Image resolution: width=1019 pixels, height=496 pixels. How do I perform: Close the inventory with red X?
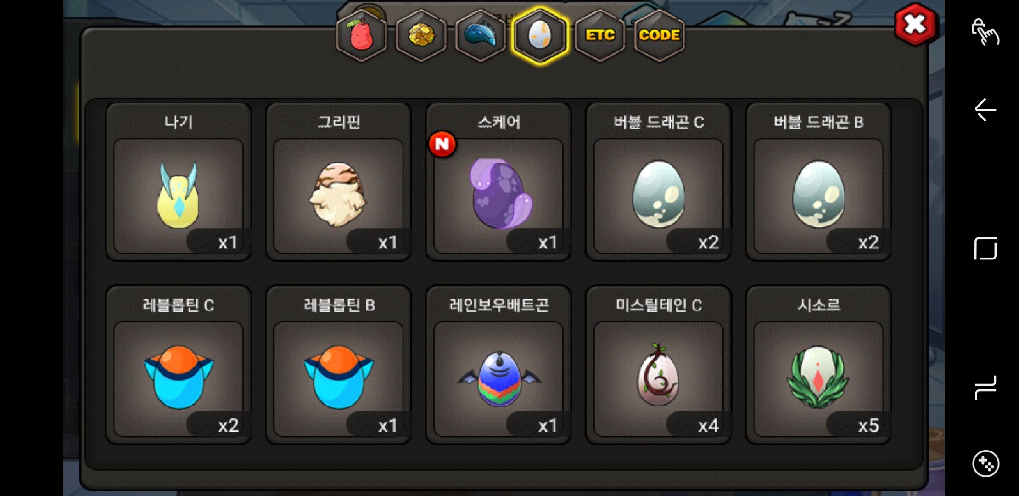pos(916,24)
